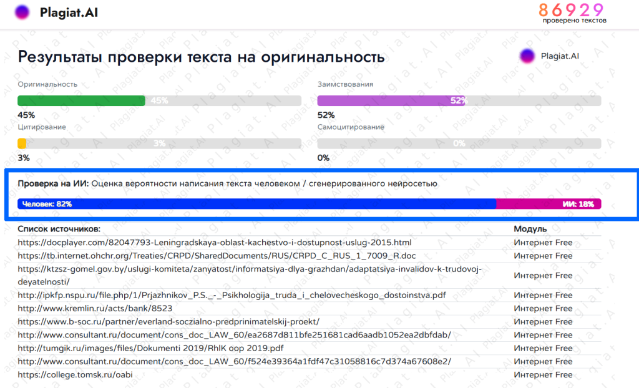Open the kremlin.ru acts/bank/8523 link
The height and width of the screenshot is (388, 639).
[95, 309]
